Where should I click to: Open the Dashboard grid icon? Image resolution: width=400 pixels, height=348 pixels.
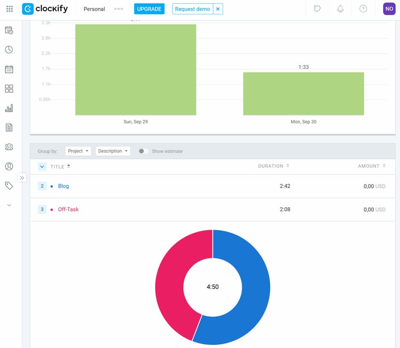pos(9,88)
